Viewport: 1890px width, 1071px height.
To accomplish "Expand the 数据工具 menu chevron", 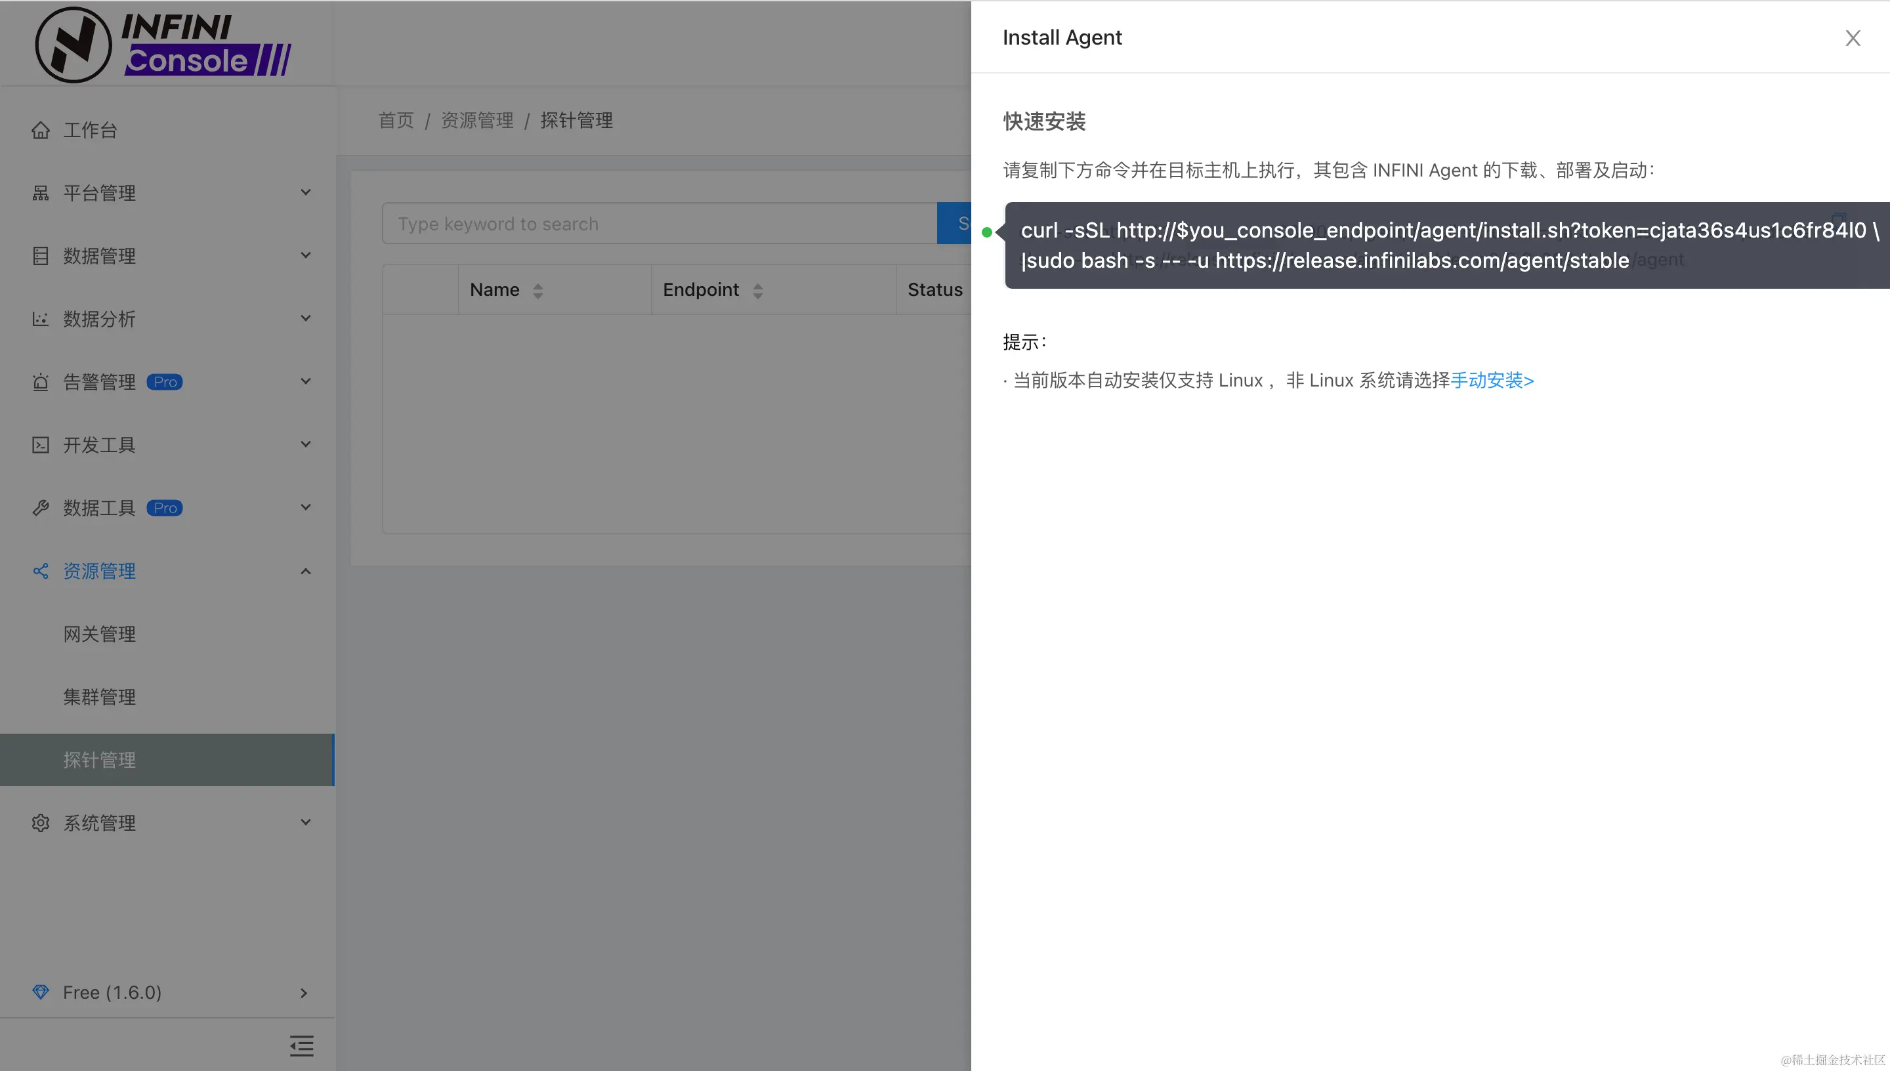I will [x=306, y=507].
